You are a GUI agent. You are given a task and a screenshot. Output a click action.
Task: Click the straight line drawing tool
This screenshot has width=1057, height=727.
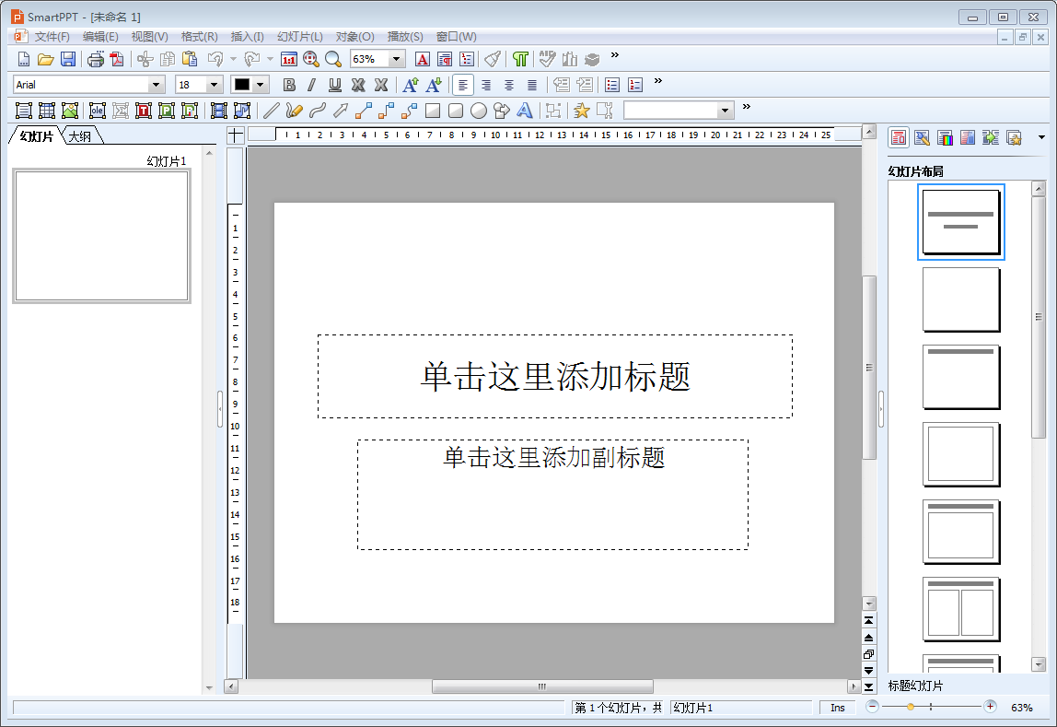coord(271,111)
